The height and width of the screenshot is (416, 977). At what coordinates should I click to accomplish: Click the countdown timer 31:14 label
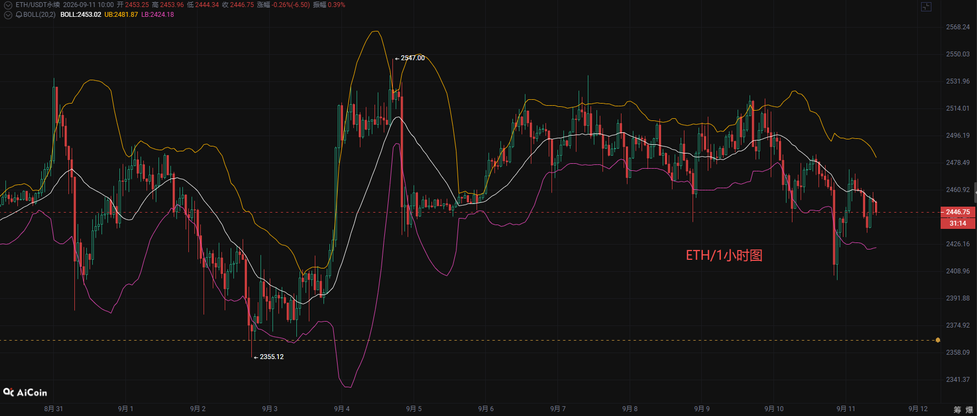pyautogui.click(x=958, y=223)
